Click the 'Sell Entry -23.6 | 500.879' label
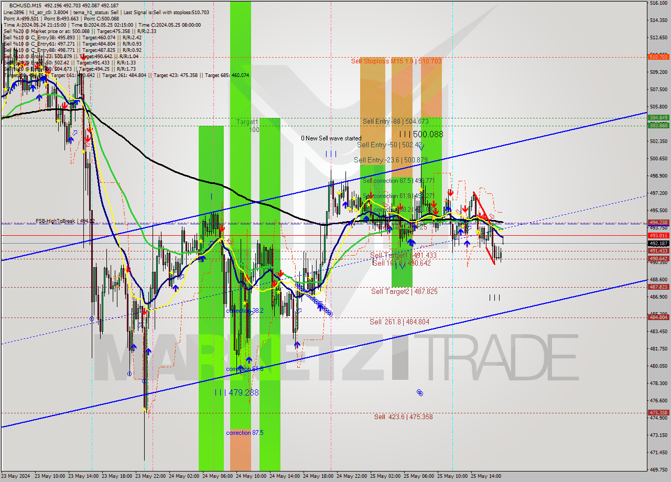Image resolution: width=671 pixels, height=482 pixels. click(391, 160)
